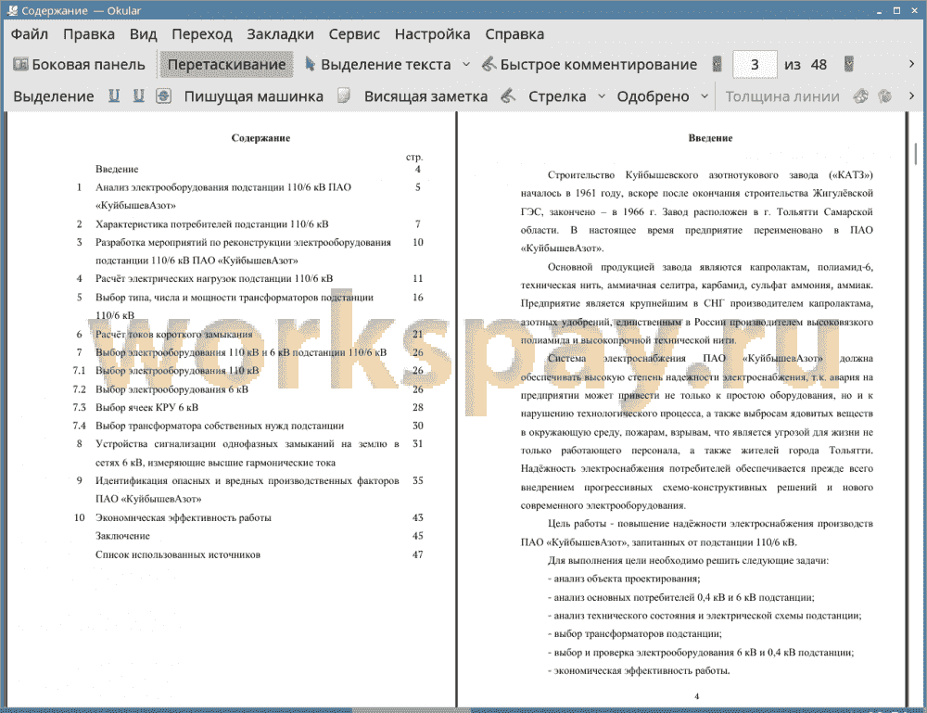Viewport: 927px width, 713px height.
Task: Click contents entry Выбор электрооборудования 6 кВ
Action: pos(172,389)
